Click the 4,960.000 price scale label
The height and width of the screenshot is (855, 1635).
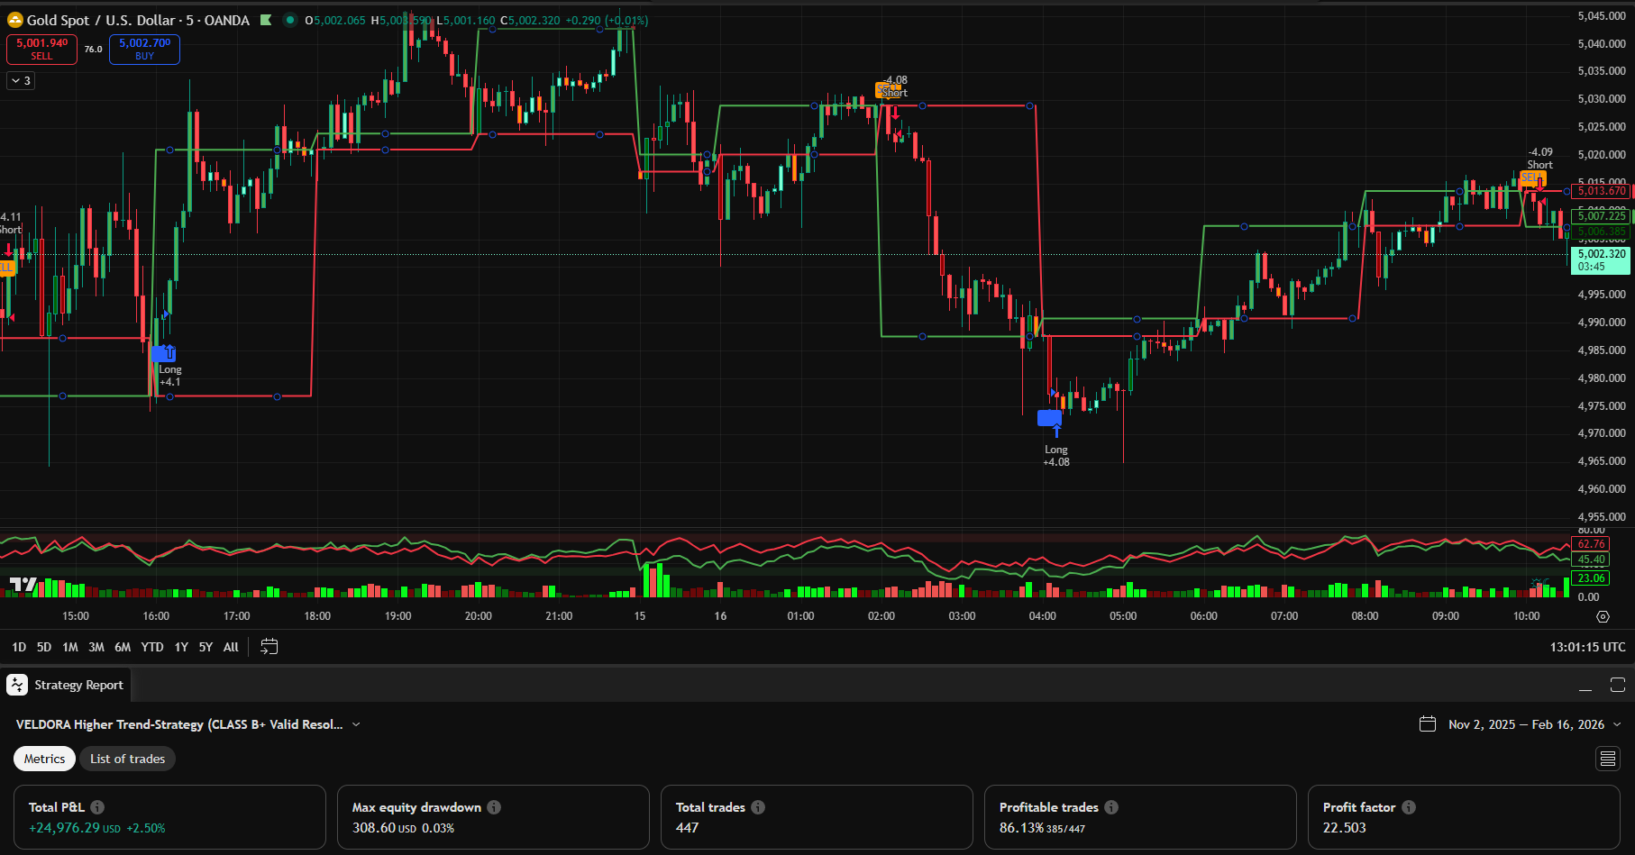(1602, 489)
